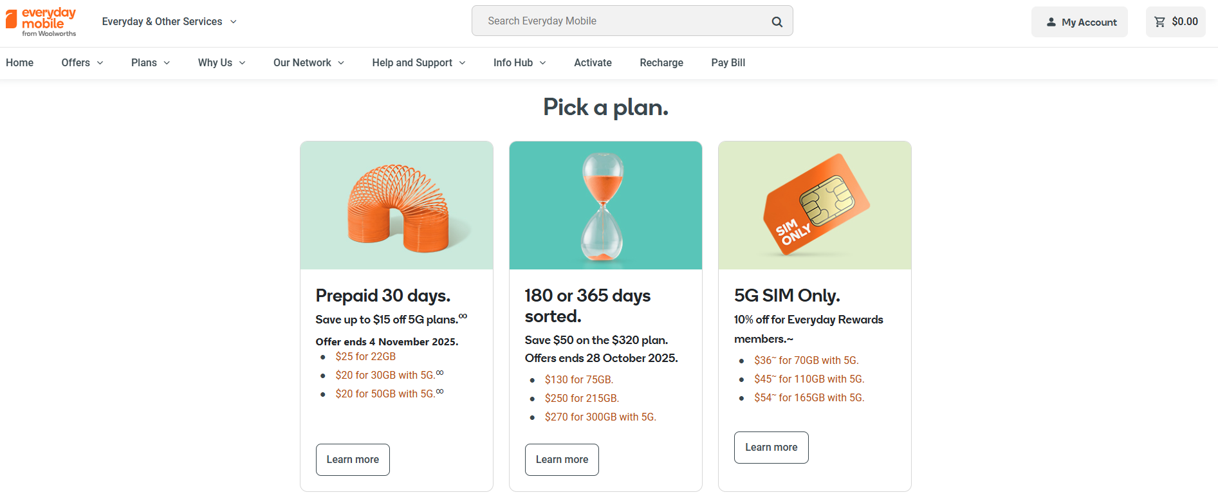
Task: Open the $130 for 75GB plan link
Action: click(579, 379)
